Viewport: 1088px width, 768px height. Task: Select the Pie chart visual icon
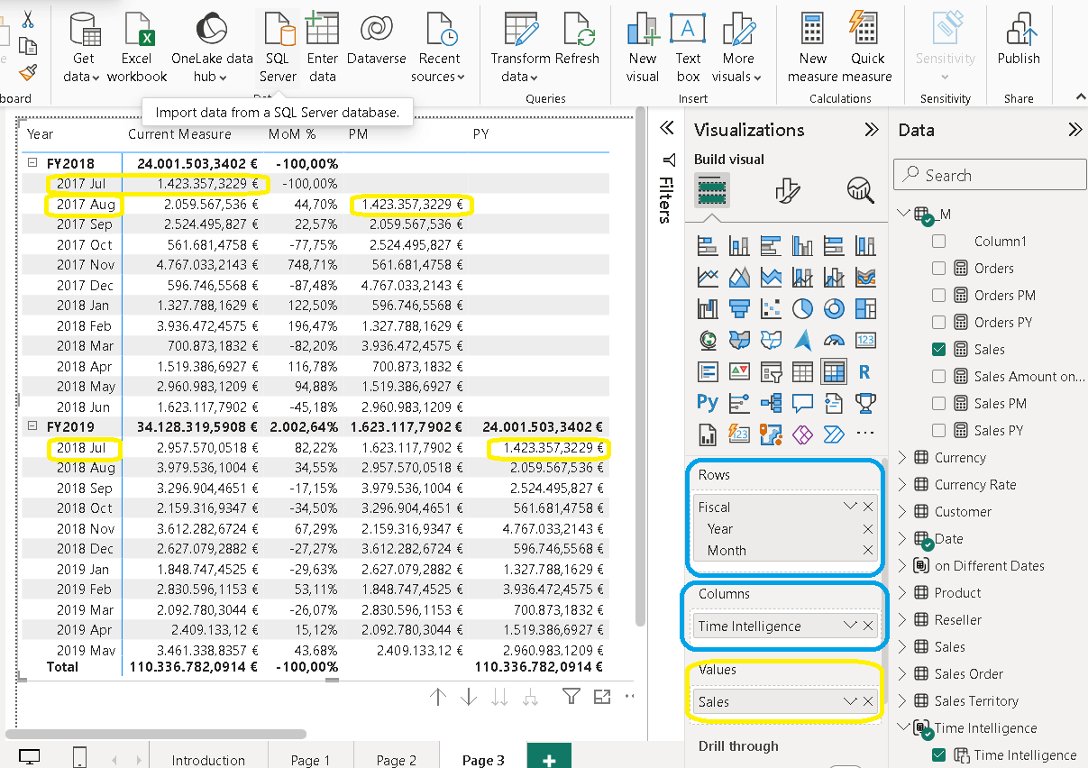(x=802, y=308)
